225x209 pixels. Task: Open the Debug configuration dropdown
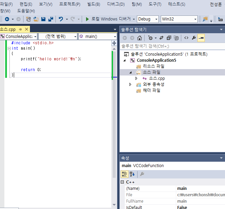[148, 19]
